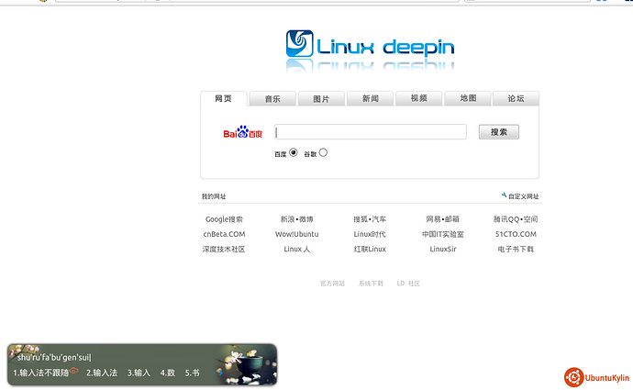
Task: Open the 红联Linux link
Action: coord(370,249)
